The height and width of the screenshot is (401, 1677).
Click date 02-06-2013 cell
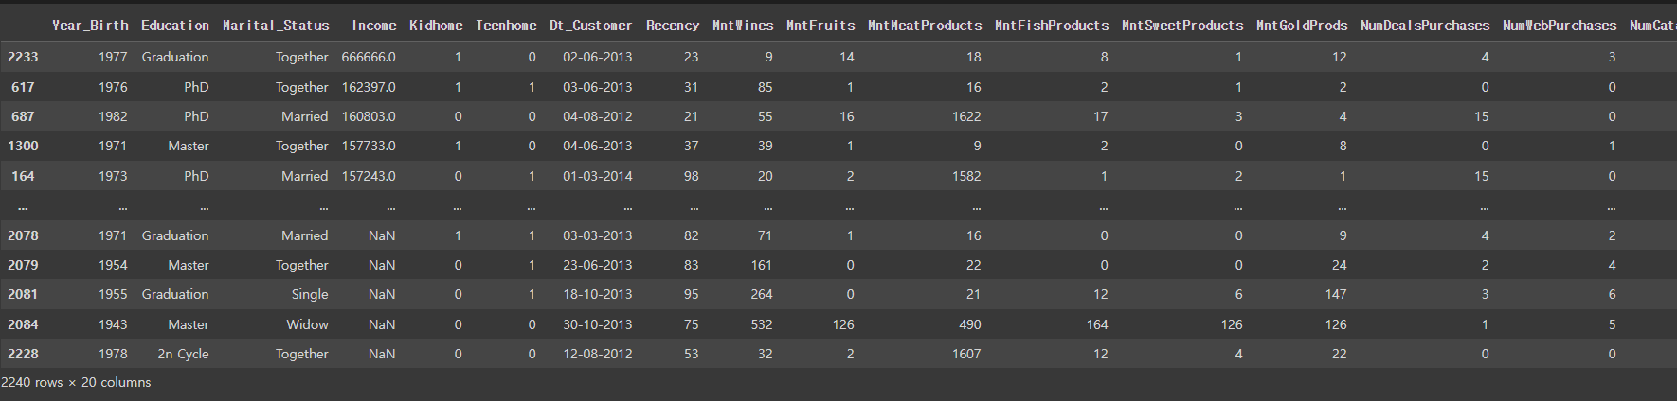(x=597, y=57)
